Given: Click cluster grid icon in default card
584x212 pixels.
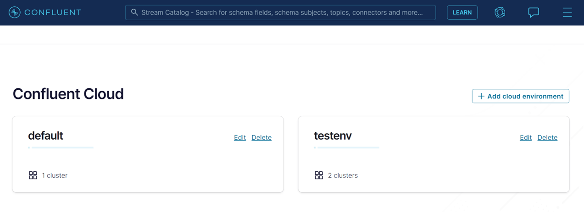Looking at the screenshot, I should [x=33, y=175].
